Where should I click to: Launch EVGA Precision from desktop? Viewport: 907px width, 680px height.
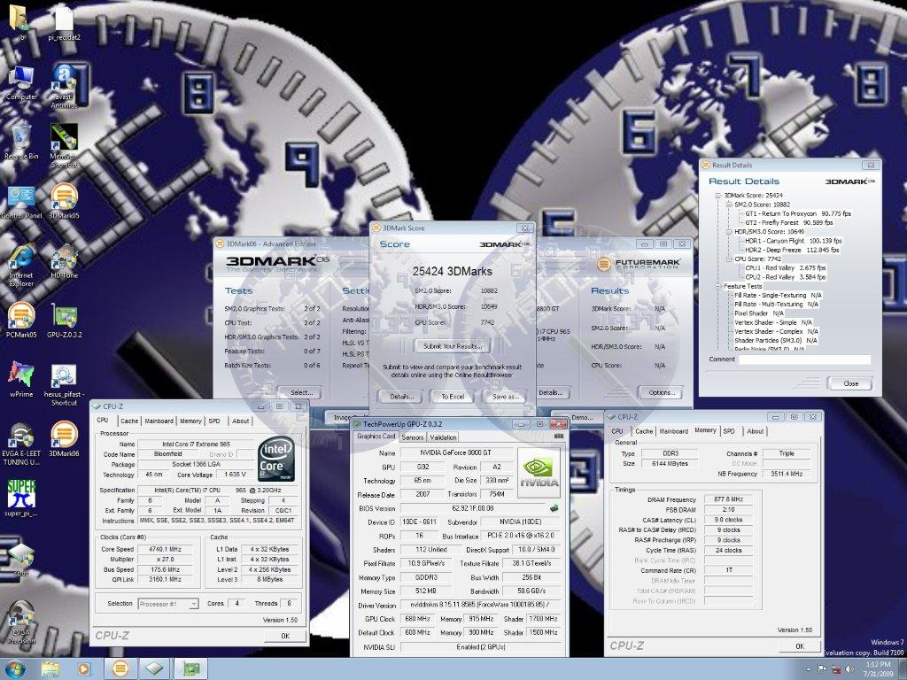coord(21,623)
